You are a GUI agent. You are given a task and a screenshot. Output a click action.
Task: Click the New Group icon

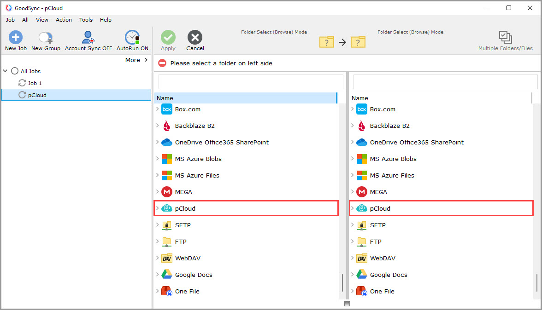(x=46, y=37)
